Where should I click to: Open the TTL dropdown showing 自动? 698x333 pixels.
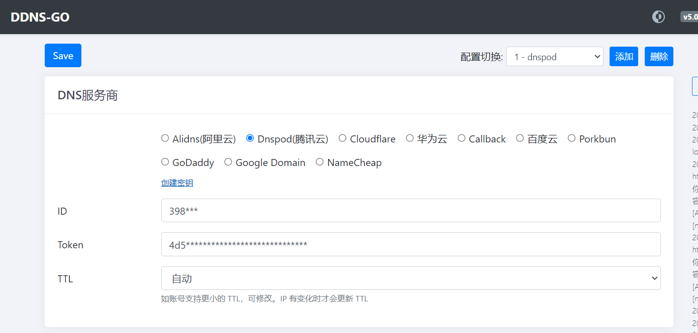[x=411, y=278]
